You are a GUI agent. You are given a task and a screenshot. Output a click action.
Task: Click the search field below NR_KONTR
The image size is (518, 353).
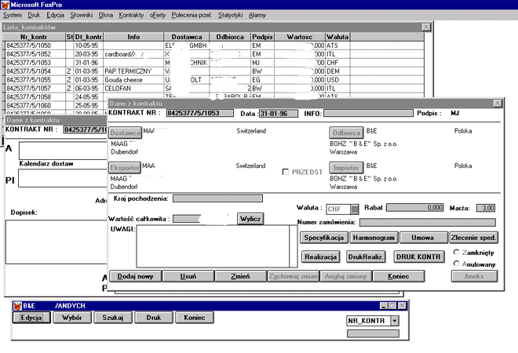(373, 333)
